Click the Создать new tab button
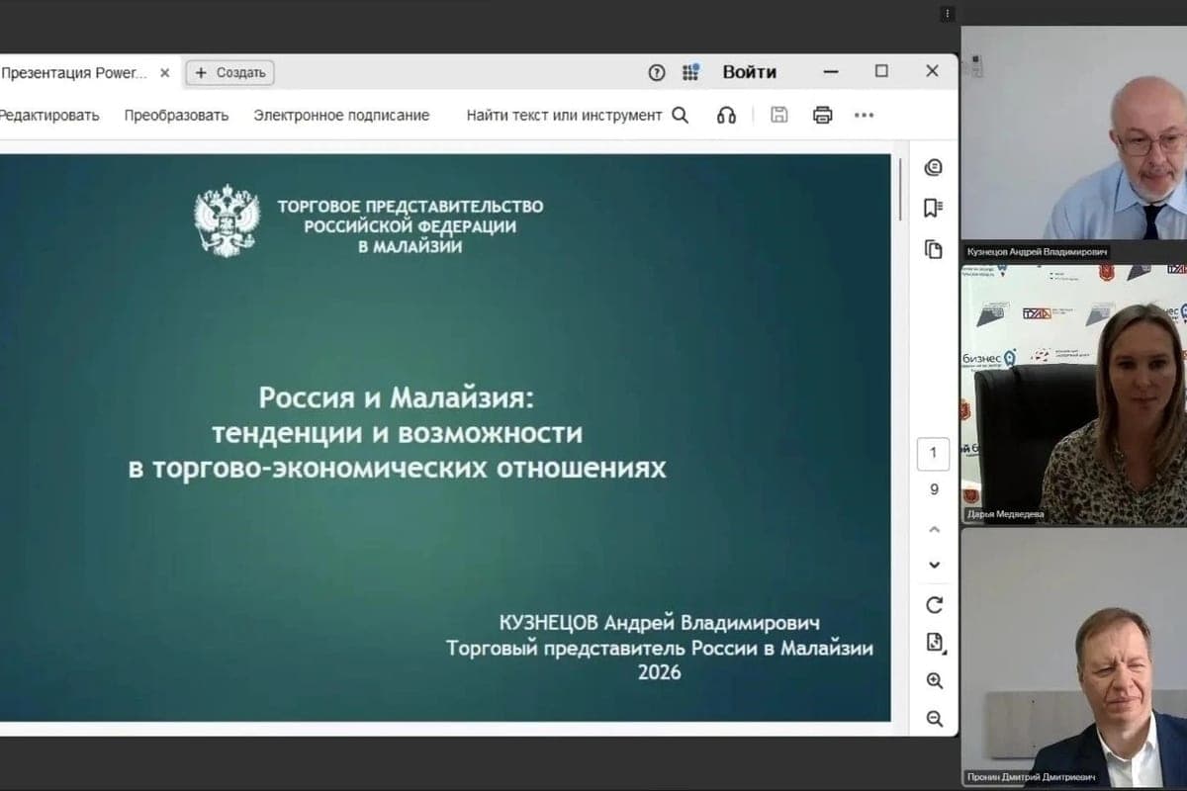The width and height of the screenshot is (1187, 791). pyautogui.click(x=229, y=72)
